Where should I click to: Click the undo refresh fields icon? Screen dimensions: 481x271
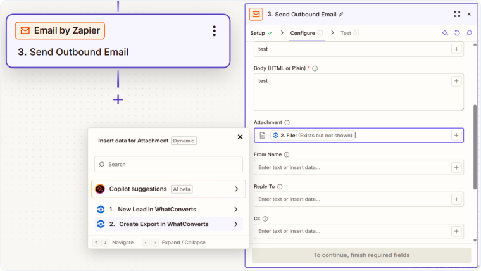(457, 33)
